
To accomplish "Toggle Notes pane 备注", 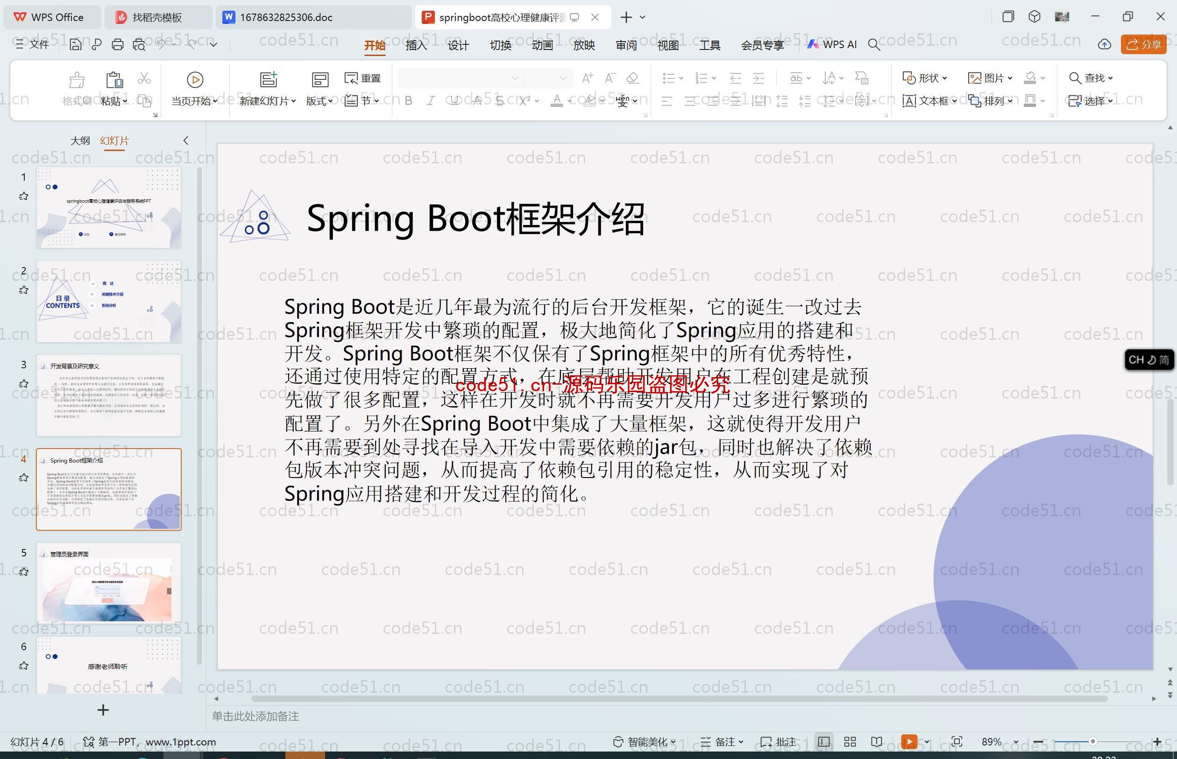I will pyautogui.click(x=722, y=742).
